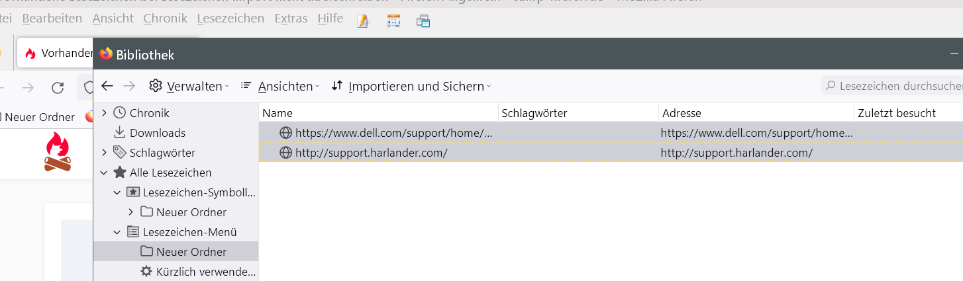This screenshot has width=963, height=281.
Task: Click the notepad pencil icon in menu bar
Action: click(362, 21)
